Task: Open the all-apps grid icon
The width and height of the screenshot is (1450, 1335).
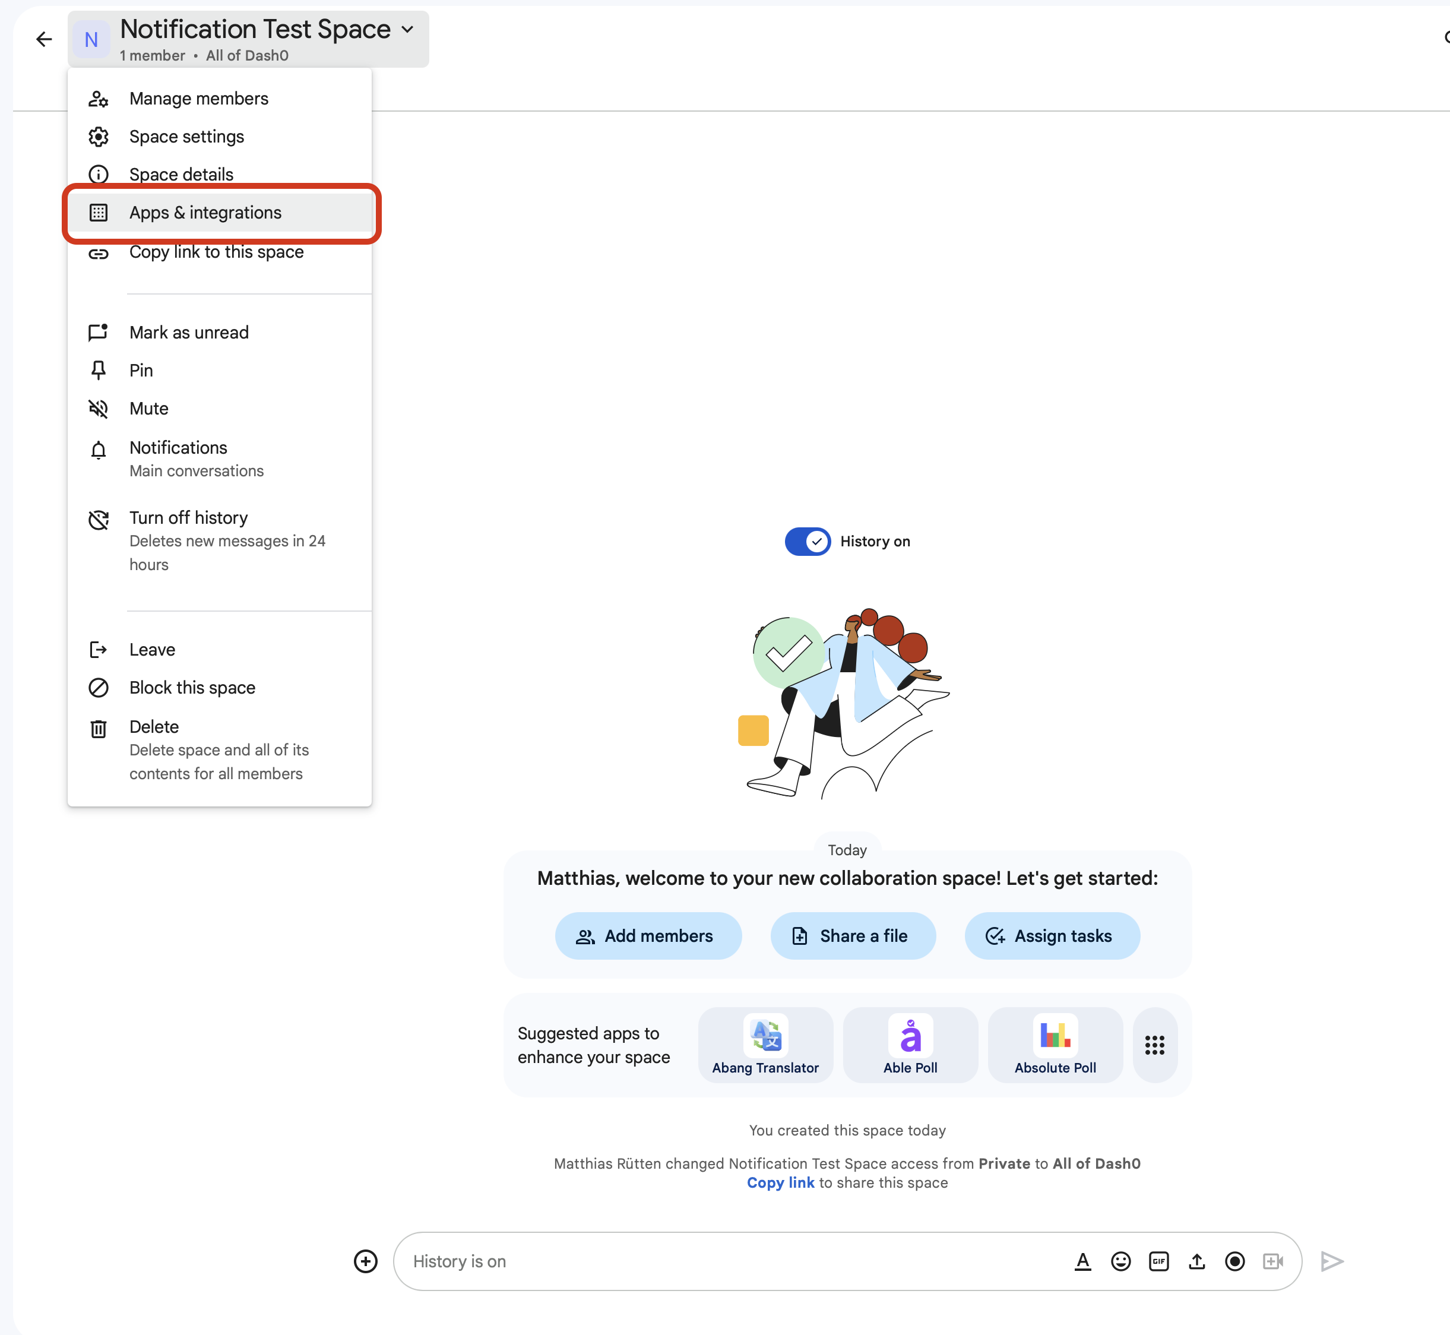Action: point(1155,1045)
